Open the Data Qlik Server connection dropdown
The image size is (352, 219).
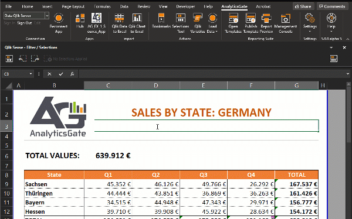pos(47,16)
